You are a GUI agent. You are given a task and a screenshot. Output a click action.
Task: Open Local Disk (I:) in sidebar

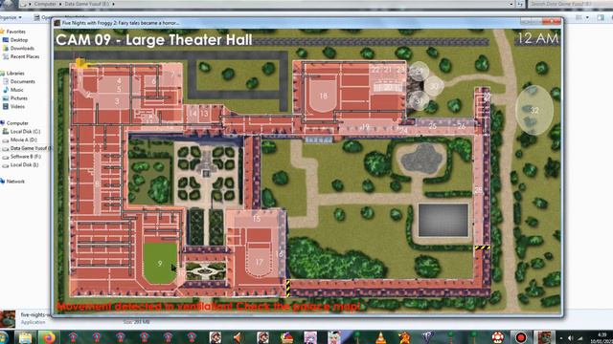(24, 165)
